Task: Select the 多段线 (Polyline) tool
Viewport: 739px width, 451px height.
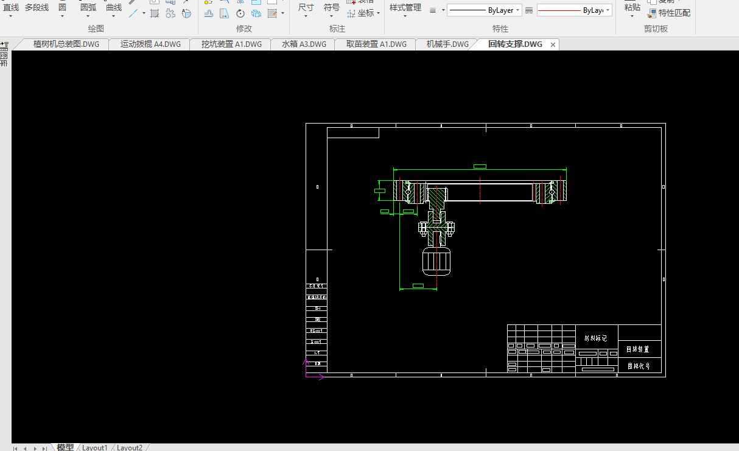Action: (x=37, y=7)
